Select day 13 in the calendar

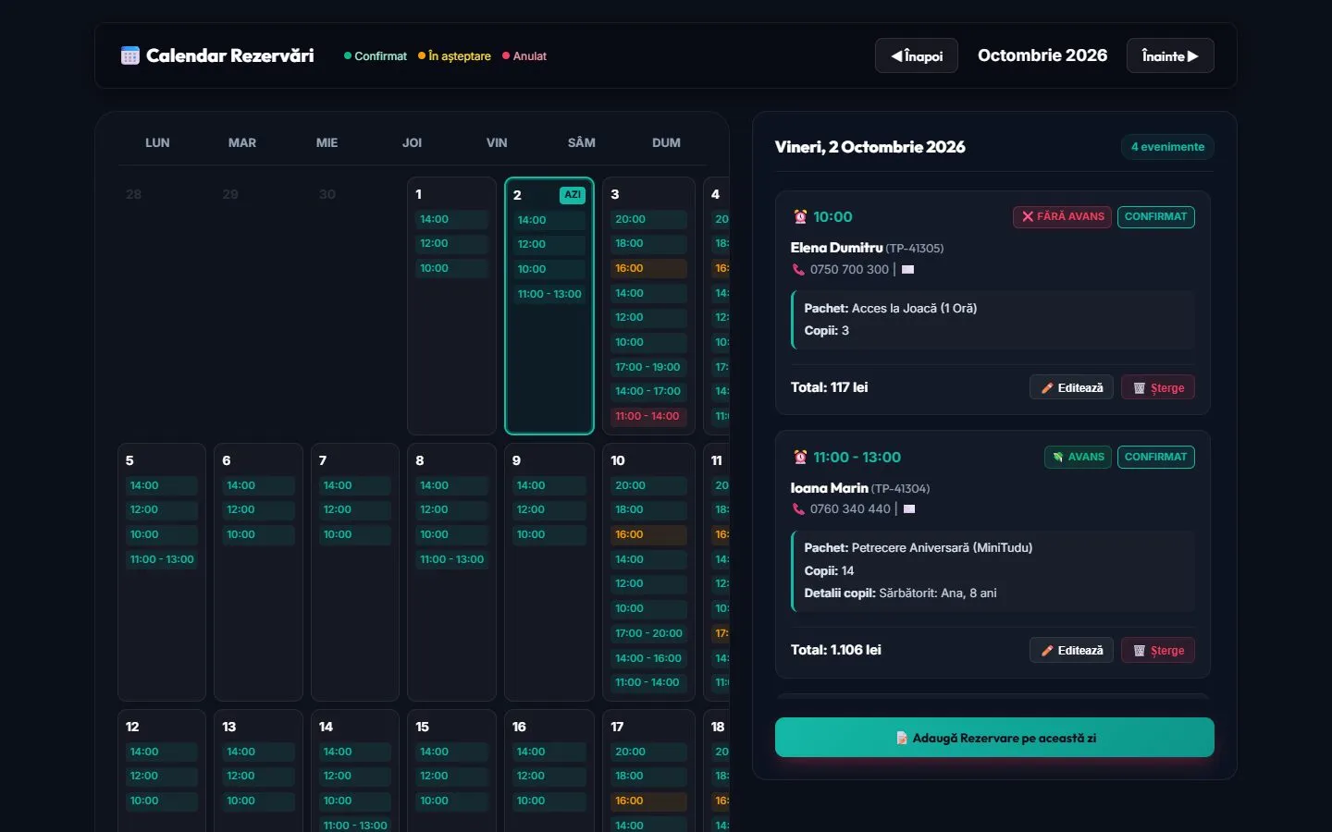coord(259,772)
